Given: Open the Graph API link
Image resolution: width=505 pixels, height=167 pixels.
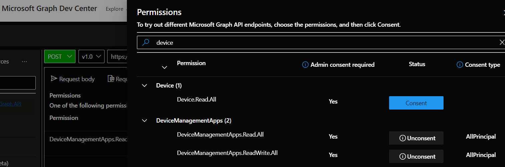Looking at the screenshot, I should (x=11, y=104).
